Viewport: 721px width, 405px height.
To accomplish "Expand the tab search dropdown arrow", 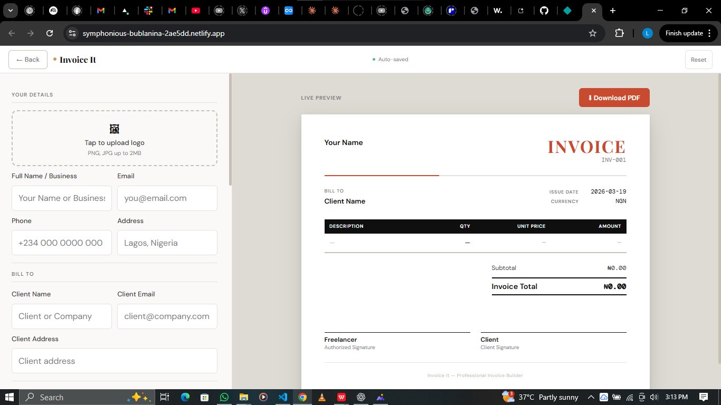I will point(10,11).
